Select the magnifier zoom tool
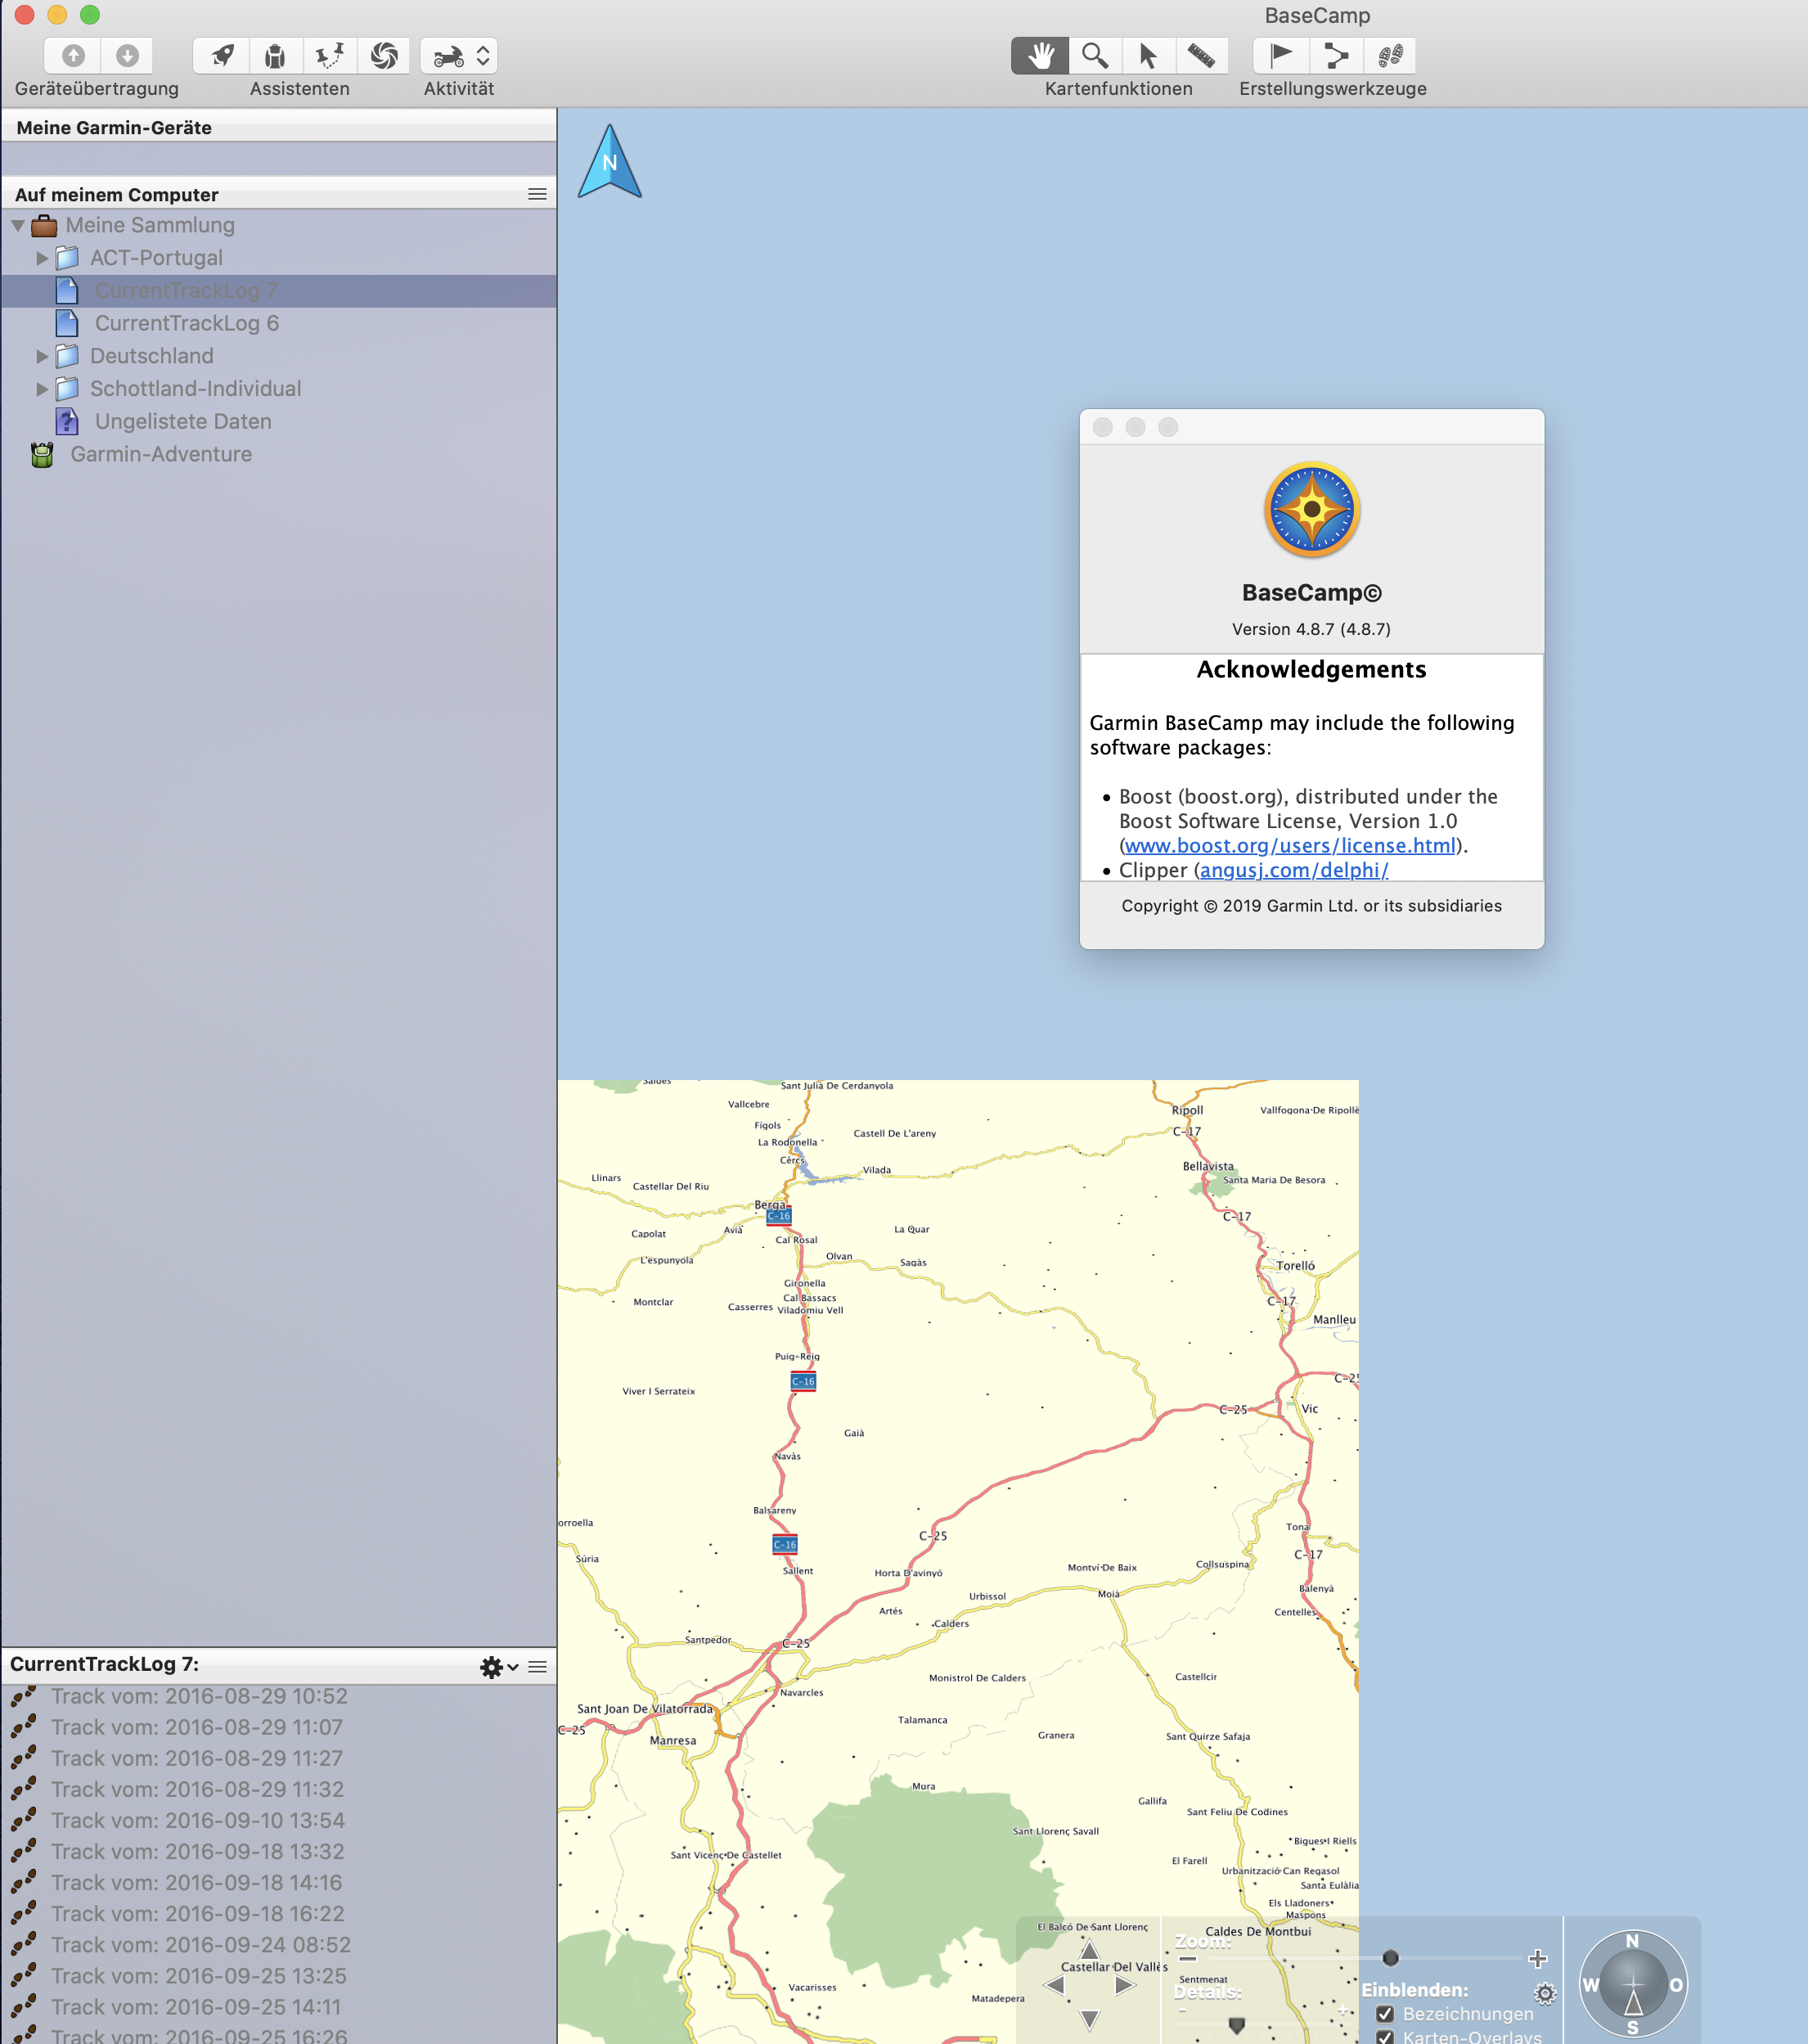This screenshot has width=1808, height=2044. [x=1095, y=56]
